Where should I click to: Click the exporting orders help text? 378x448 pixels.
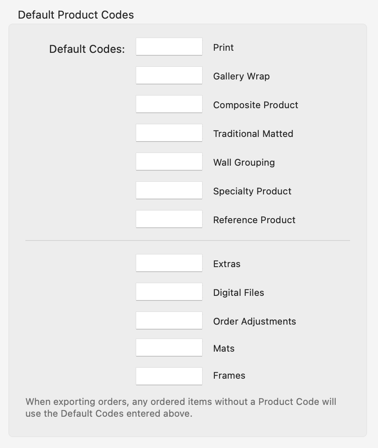[181, 407]
